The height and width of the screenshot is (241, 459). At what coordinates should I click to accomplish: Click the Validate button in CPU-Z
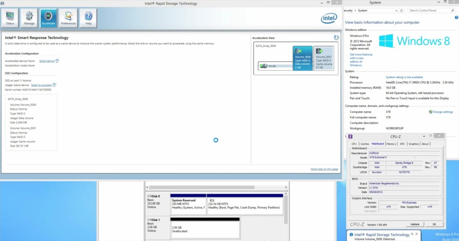click(x=415, y=224)
